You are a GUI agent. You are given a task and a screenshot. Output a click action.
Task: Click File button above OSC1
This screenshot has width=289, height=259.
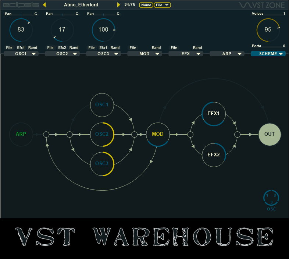pos(9,48)
